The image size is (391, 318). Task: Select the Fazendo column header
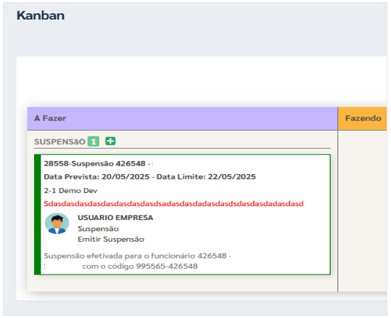pyautogui.click(x=363, y=118)
